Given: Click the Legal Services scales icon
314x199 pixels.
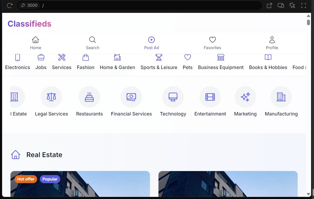Looking at the screenshot, I should [51, 97].
